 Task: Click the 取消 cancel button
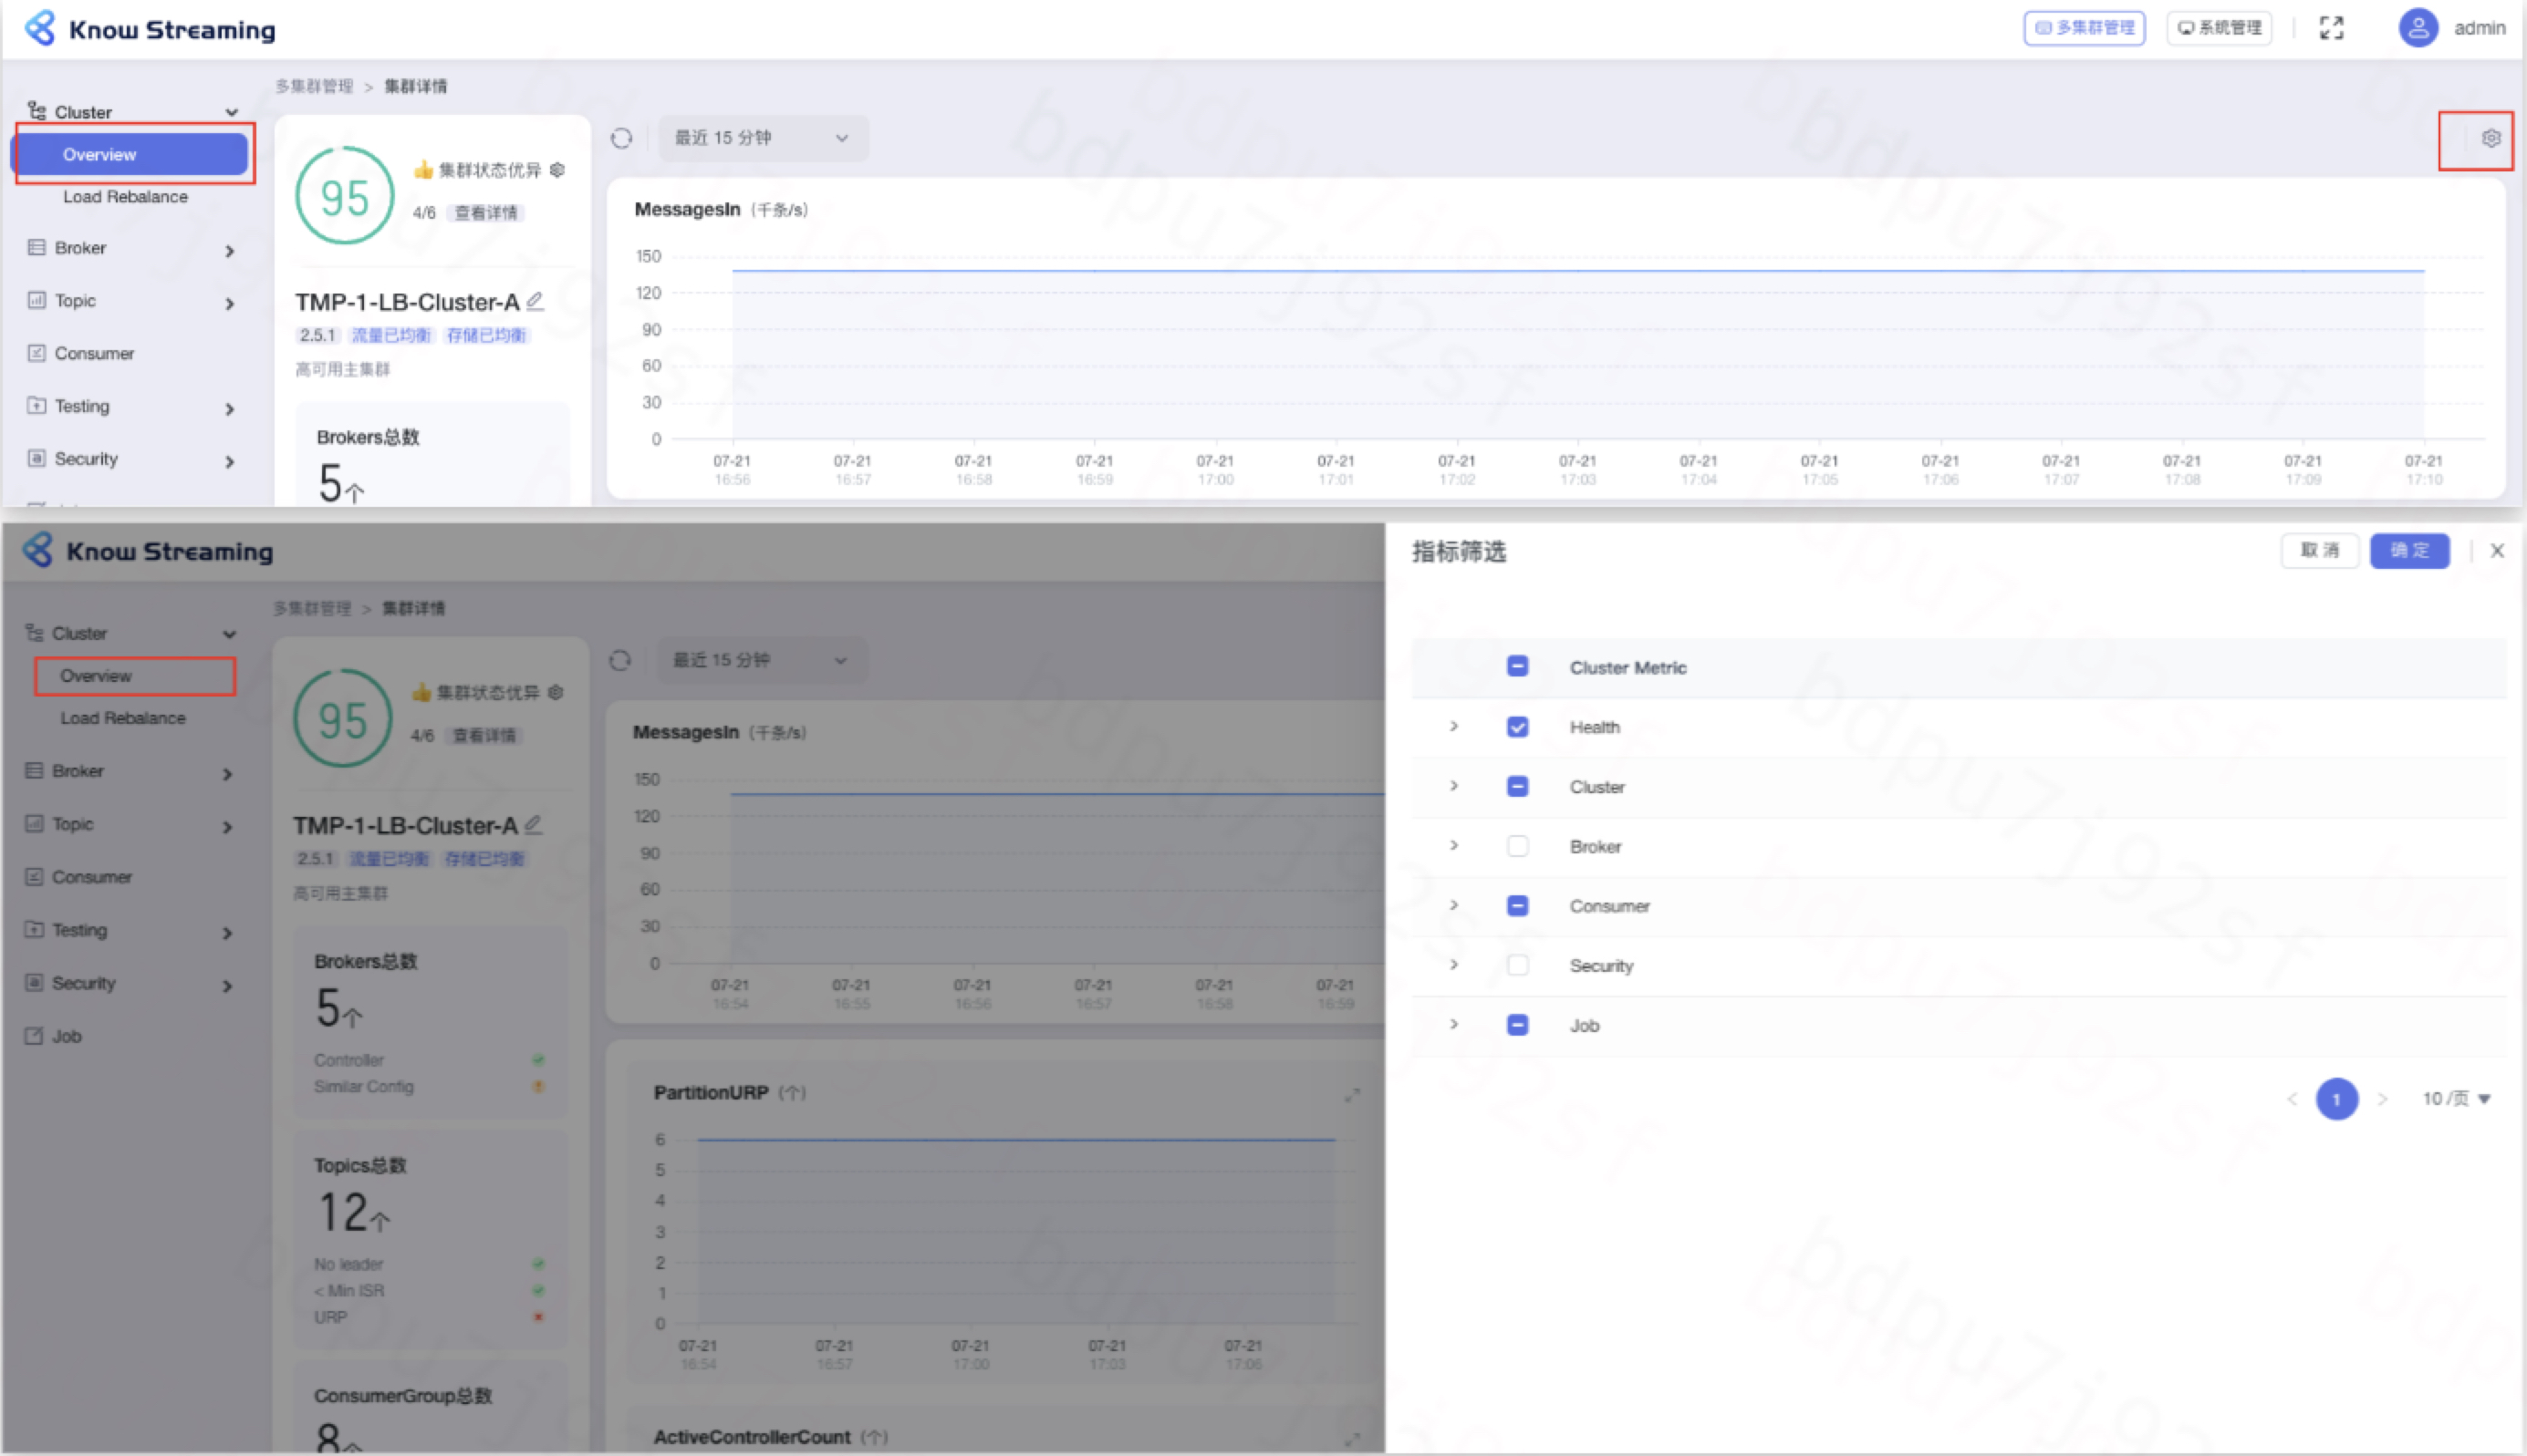2319,551
